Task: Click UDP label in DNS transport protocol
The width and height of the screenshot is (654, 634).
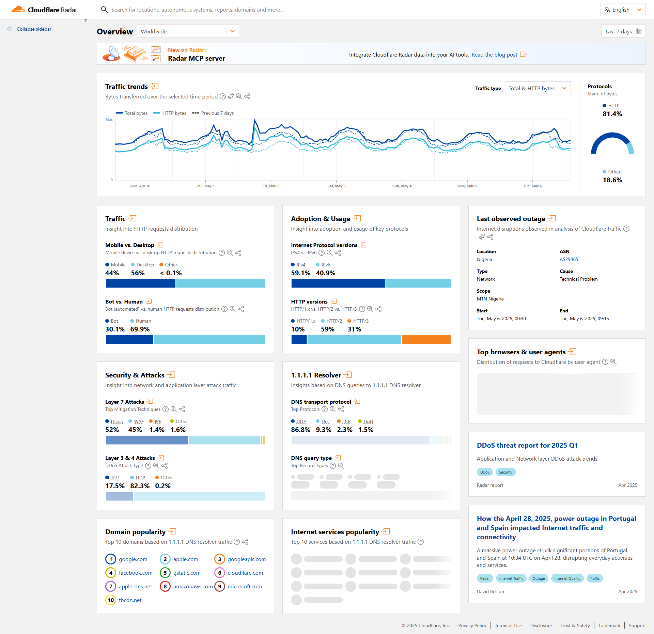Action: [x=301, y=421]
